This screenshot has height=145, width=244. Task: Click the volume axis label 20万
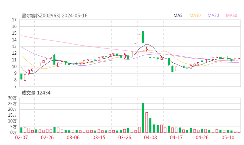click(x=12, y=109)
